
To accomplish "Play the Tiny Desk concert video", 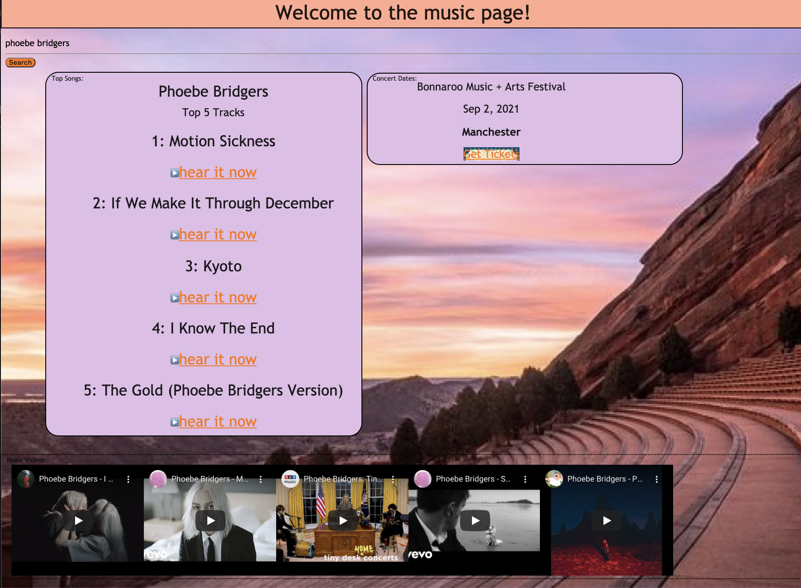I will [343, 520].
